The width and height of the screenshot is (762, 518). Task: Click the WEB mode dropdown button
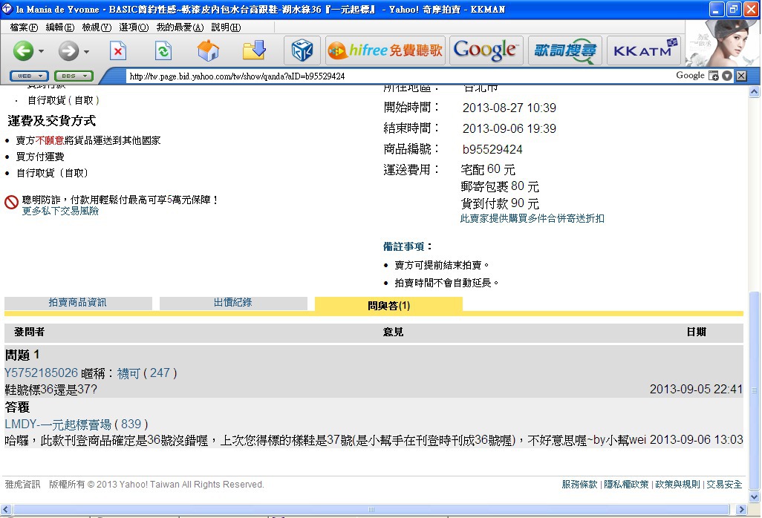pyautogui.click(x=29, y=76)
